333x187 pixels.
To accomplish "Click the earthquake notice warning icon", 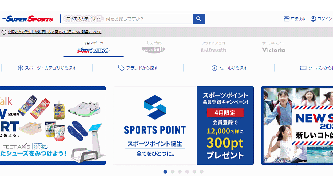I will click(x=4, y=32).
